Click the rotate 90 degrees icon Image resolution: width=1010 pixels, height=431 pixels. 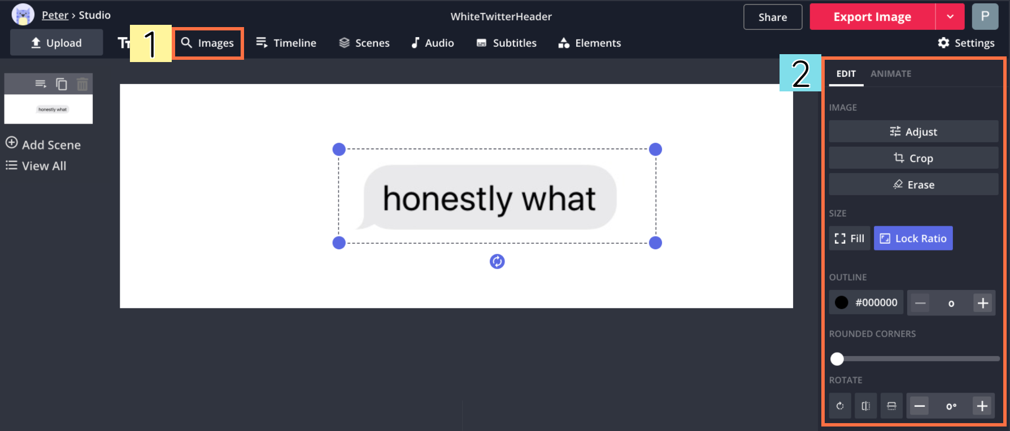[840, 406]
